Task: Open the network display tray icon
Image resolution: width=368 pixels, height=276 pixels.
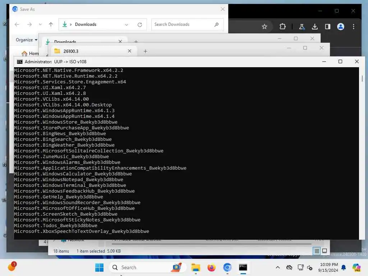Action: [300, 267]
